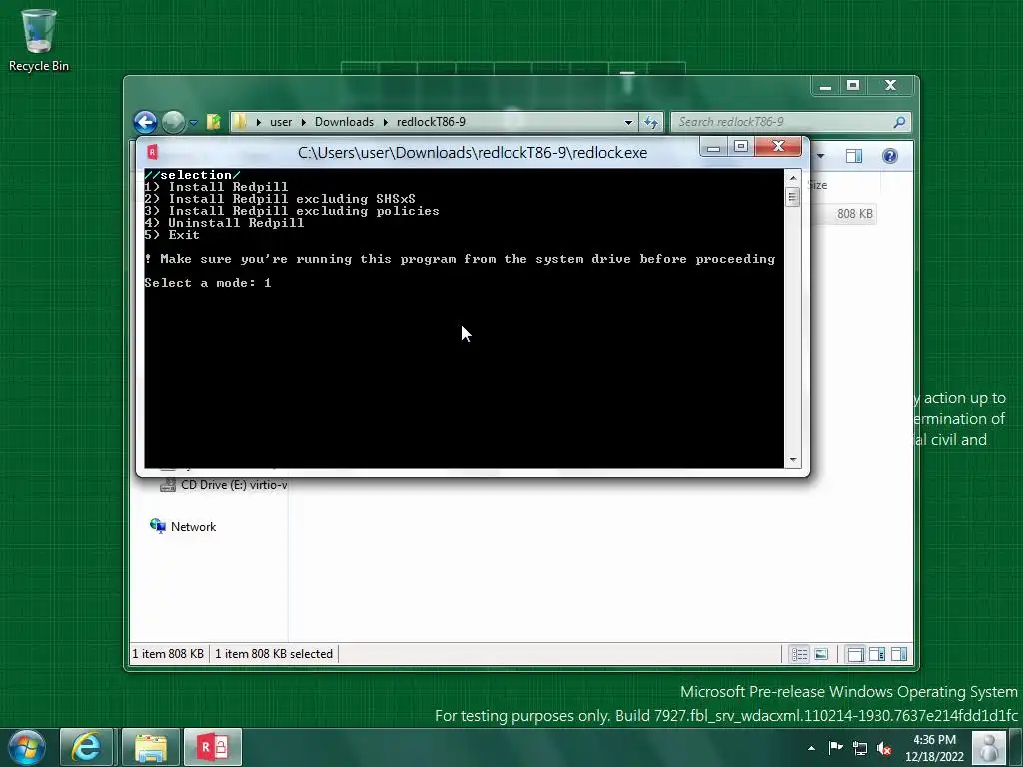Click the console vertical scrollbar thumb
The image size is (1023, 767).
coord(792,197)
